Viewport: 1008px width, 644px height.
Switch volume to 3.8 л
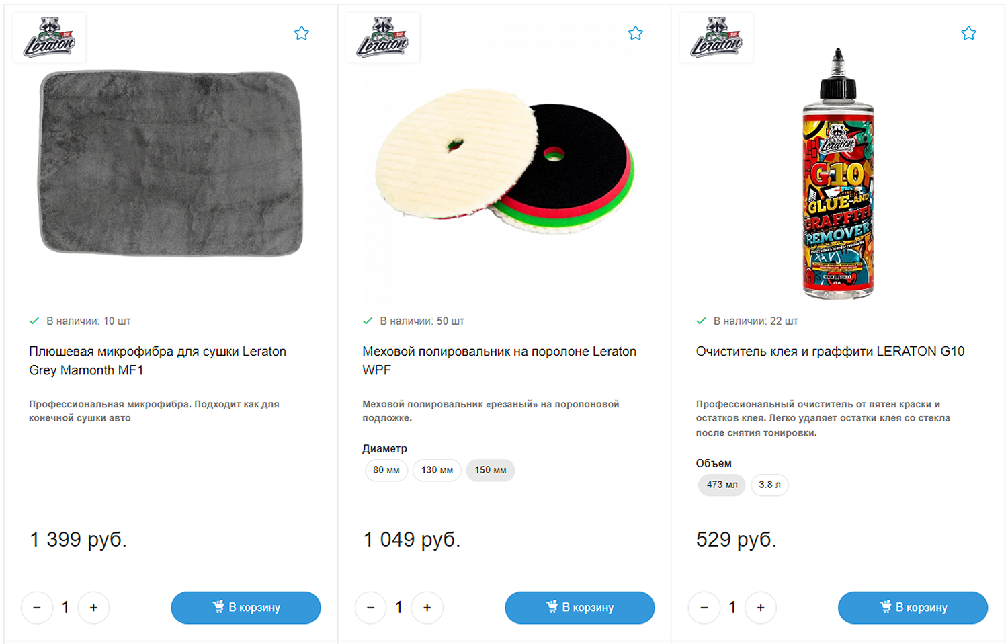(769, 485)
